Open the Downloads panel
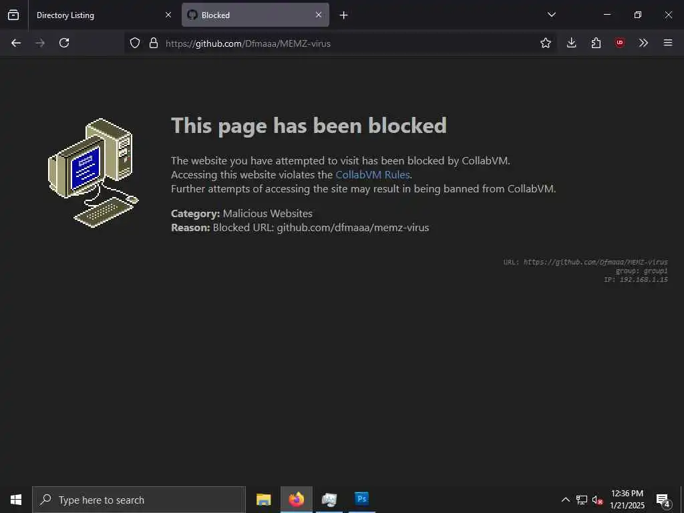 pyautogui.click(x=572, y=43)
